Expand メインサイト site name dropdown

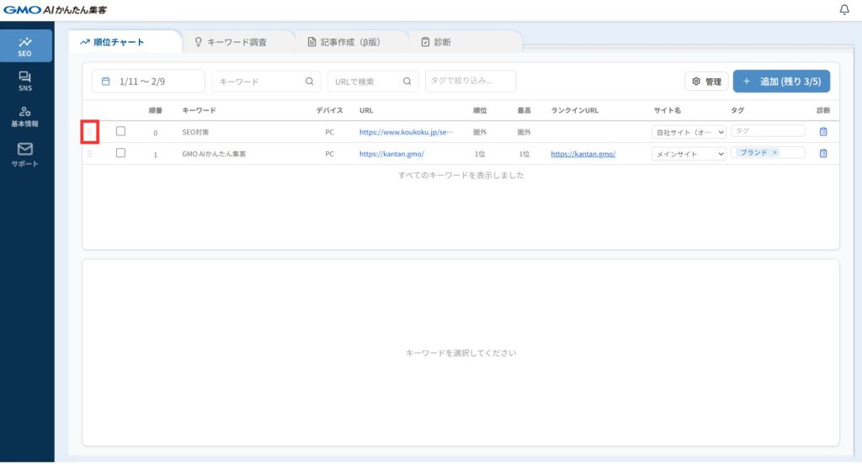(x=689, y=154)
